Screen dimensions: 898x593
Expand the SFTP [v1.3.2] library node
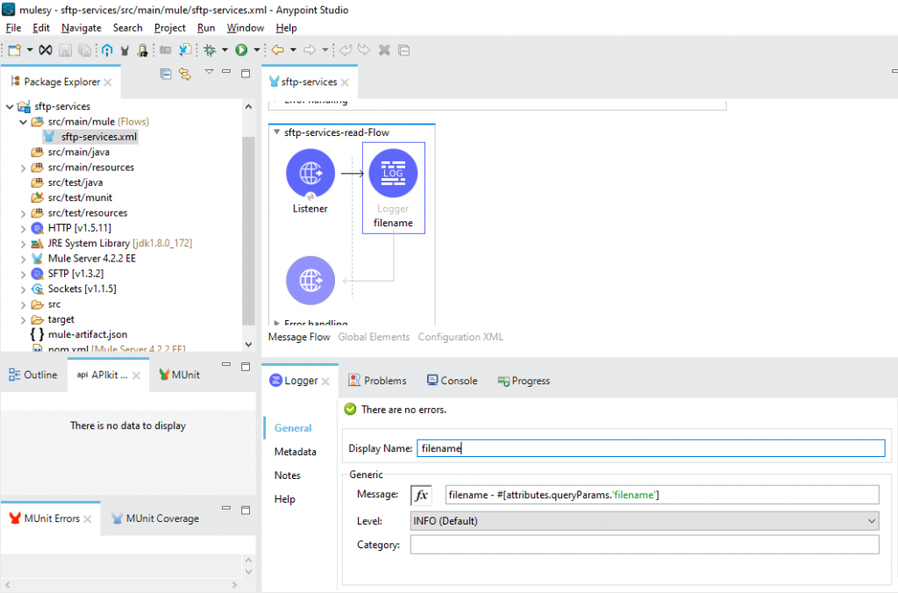click(x=24, y=274)
